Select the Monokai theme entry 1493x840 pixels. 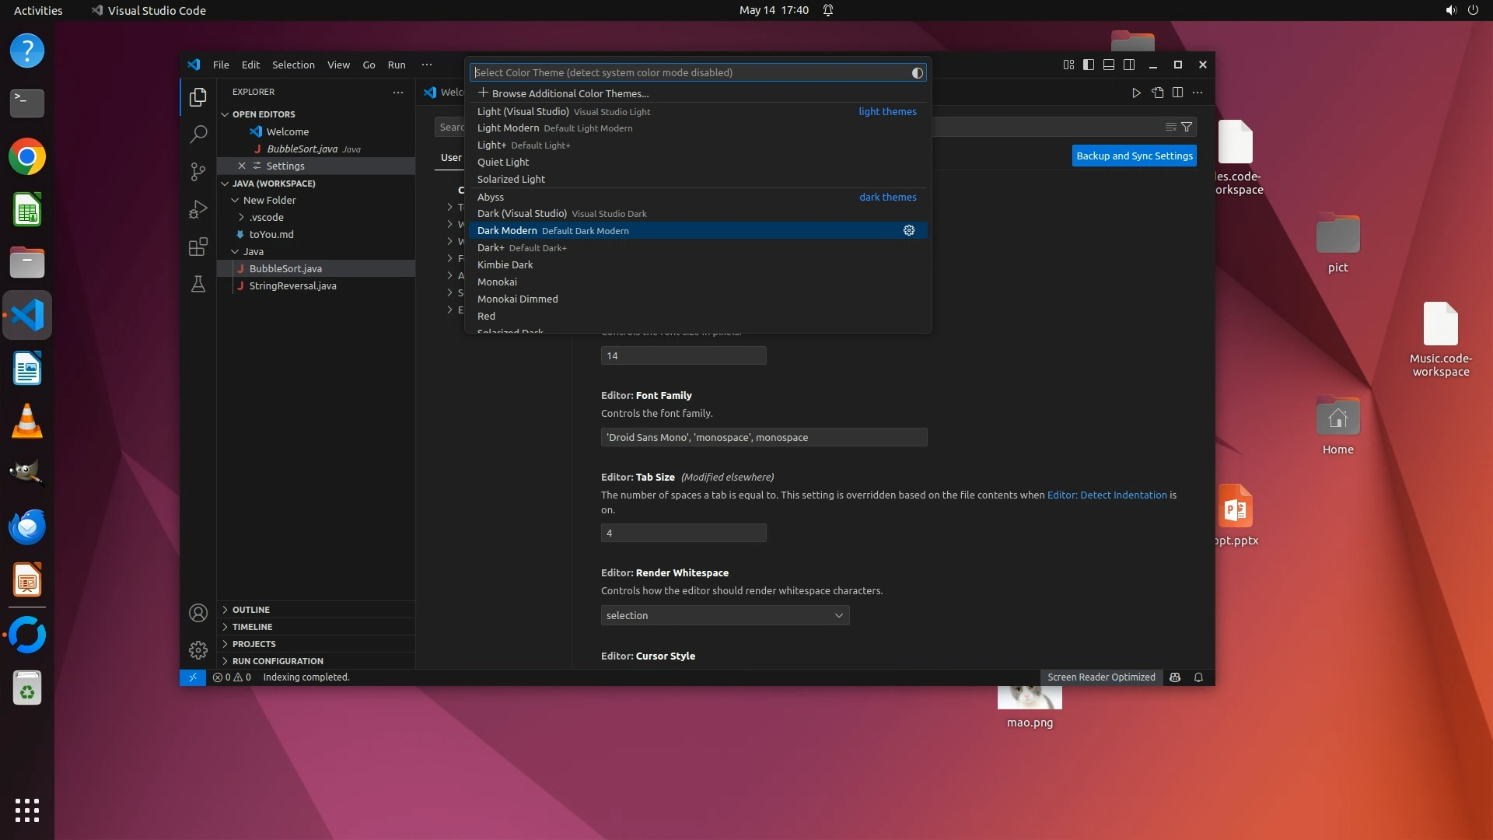(497, 282)
